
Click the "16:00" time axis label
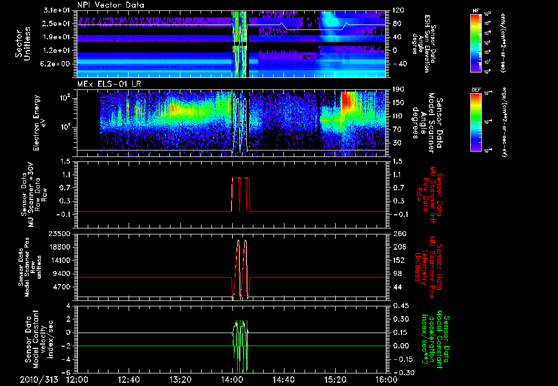click(x=386, y=379)
